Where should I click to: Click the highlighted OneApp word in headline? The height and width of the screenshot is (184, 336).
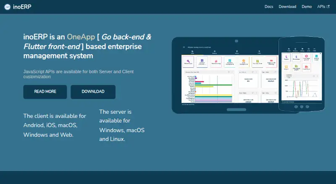tap(81, 37)
